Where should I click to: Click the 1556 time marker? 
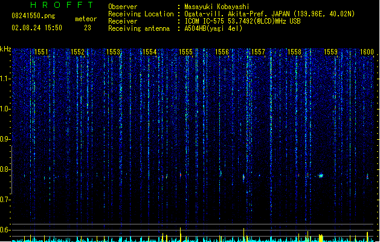pyautogui.click(x=222, y=52)
